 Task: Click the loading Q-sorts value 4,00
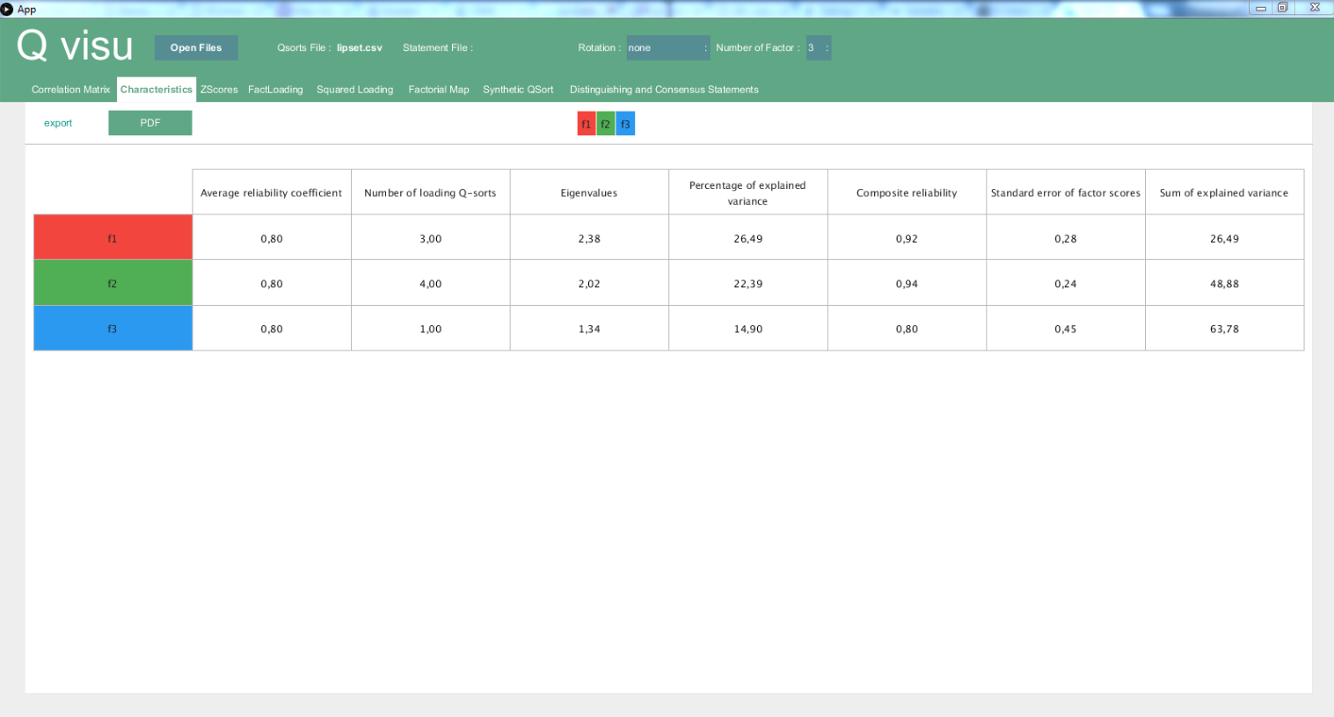(x=431, y=284)
